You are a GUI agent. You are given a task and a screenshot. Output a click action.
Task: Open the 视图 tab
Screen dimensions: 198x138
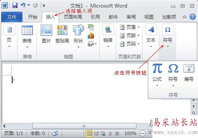tap(149, 17)
